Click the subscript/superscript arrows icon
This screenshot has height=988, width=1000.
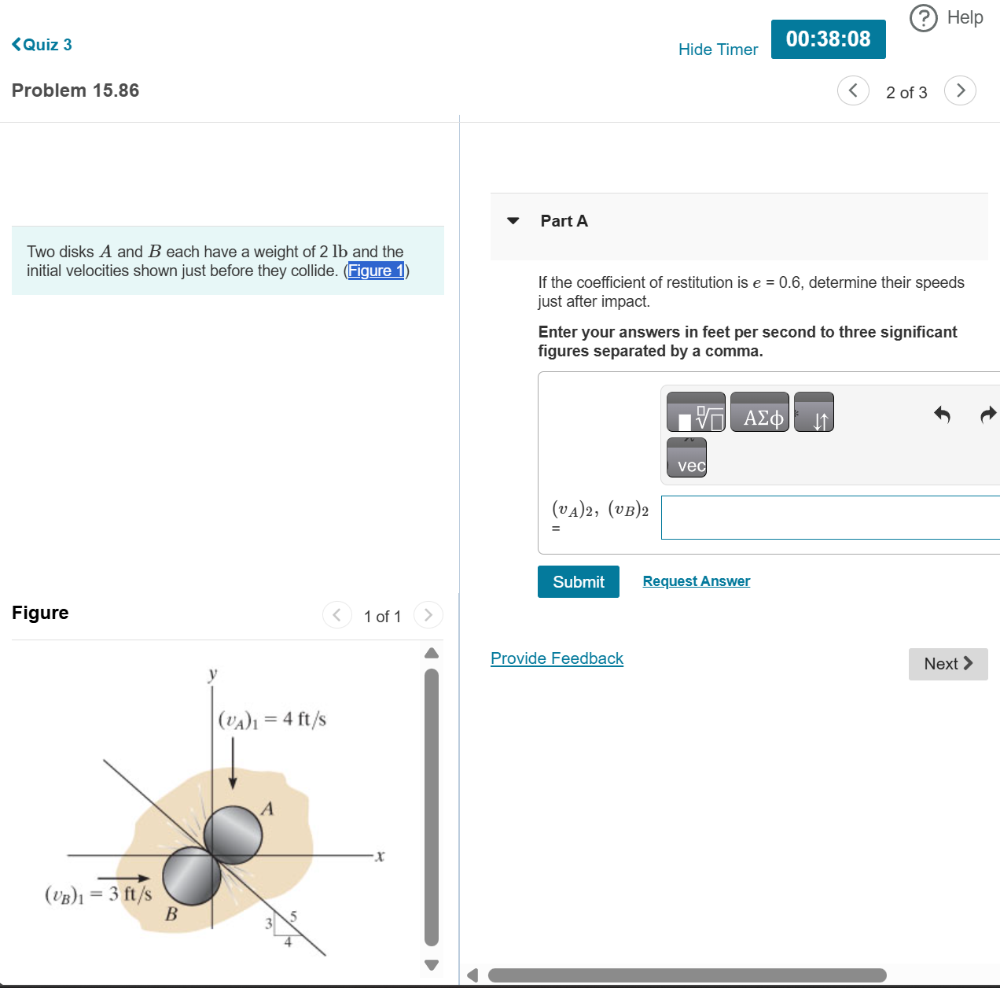click(814, 411)
